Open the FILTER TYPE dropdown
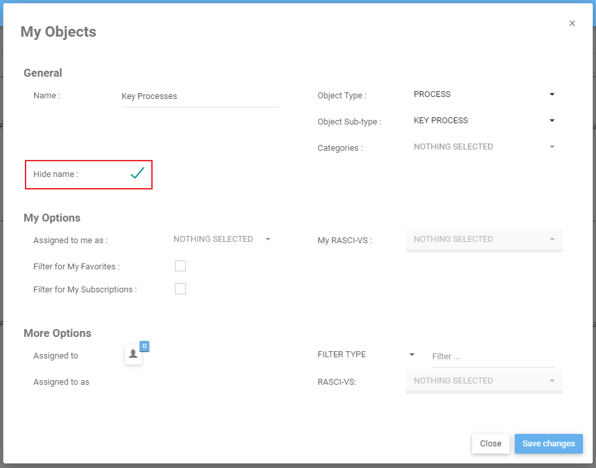Screen dimensions: 596x468 point(365,355)
